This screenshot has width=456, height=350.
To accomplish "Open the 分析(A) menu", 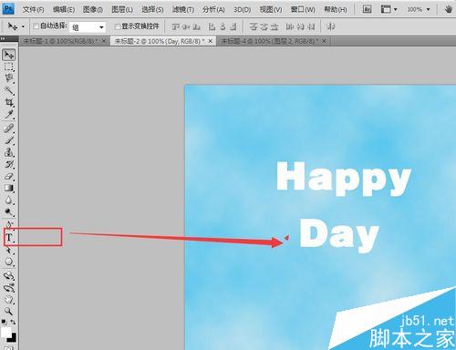I will 213,10.
